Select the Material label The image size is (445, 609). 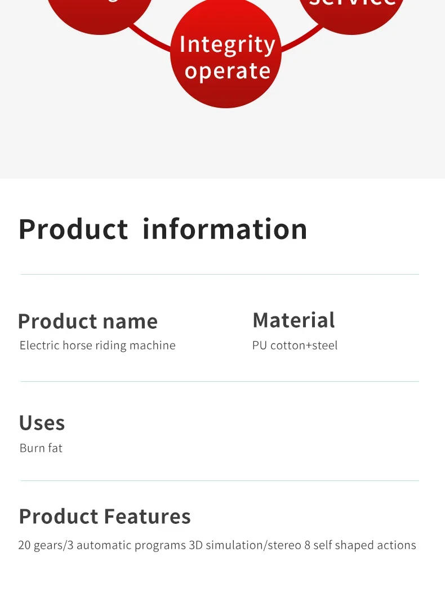click(293, 320)
